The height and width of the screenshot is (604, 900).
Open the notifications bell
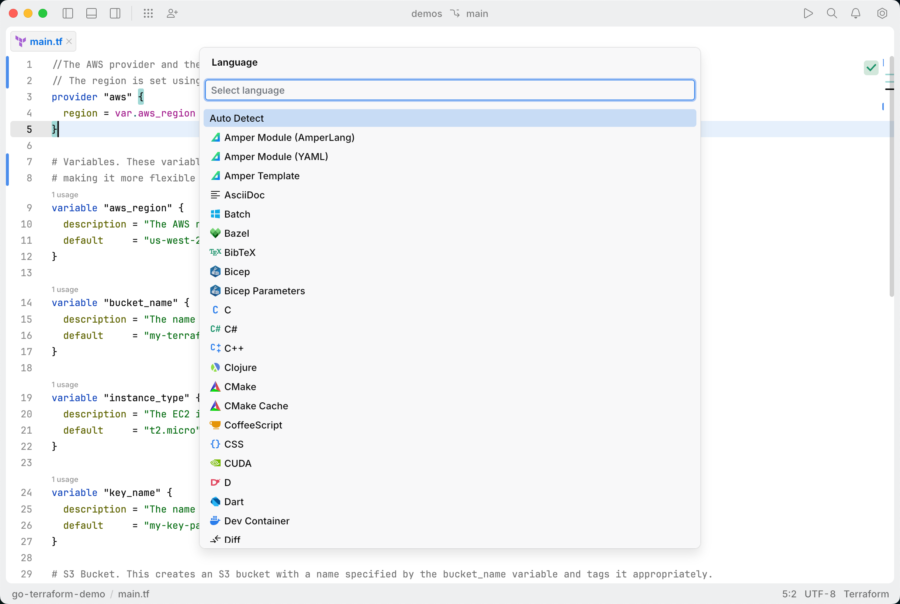point(856,14)
